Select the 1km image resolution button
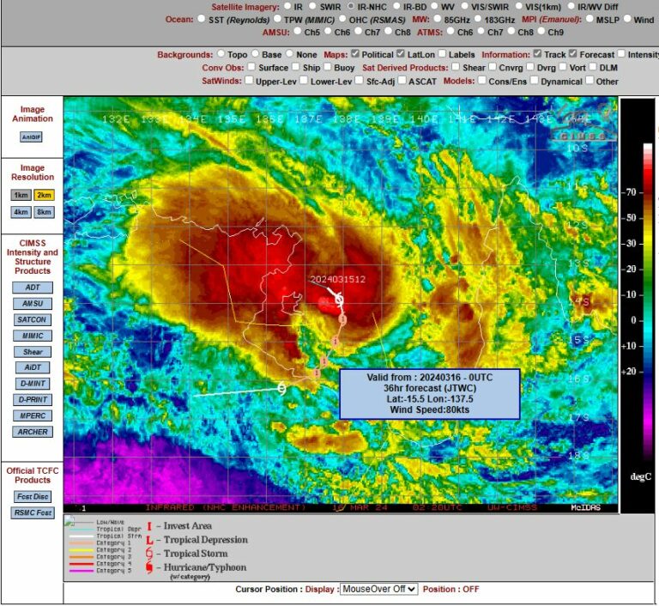Viewport: 659px width, 606px height. [x=21, y=195]
